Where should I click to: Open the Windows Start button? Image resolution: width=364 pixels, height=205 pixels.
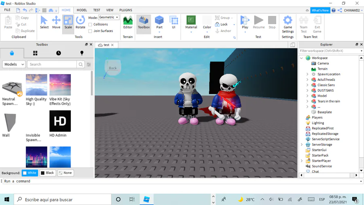click(7, 199)
